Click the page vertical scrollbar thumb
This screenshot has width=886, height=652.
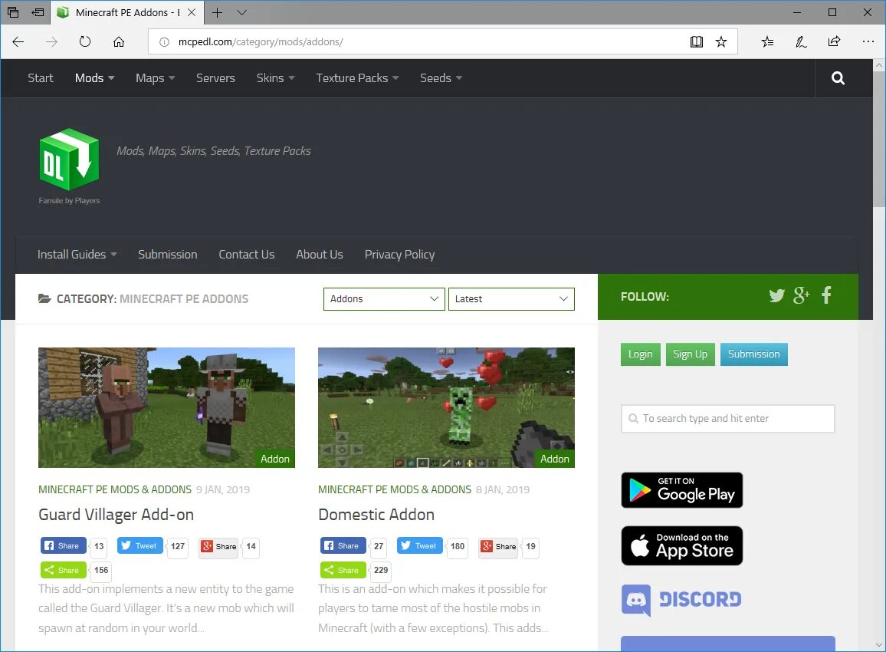pos(879,139)
